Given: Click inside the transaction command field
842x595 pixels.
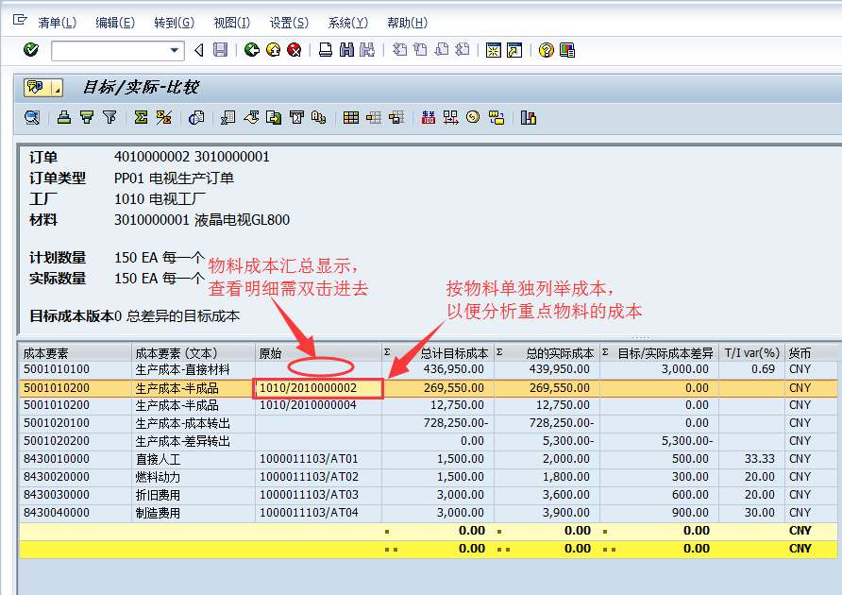Looking at the screenshot, I should 110,50.
